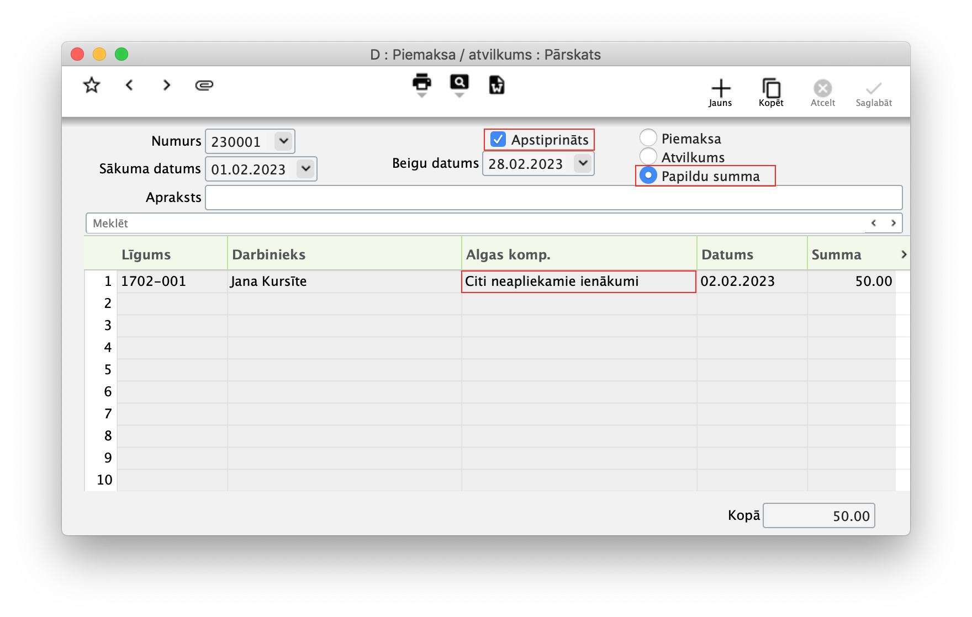Go to previous record arrow
This screenshot has height=617, width=972.
click(x=129, y=85)
